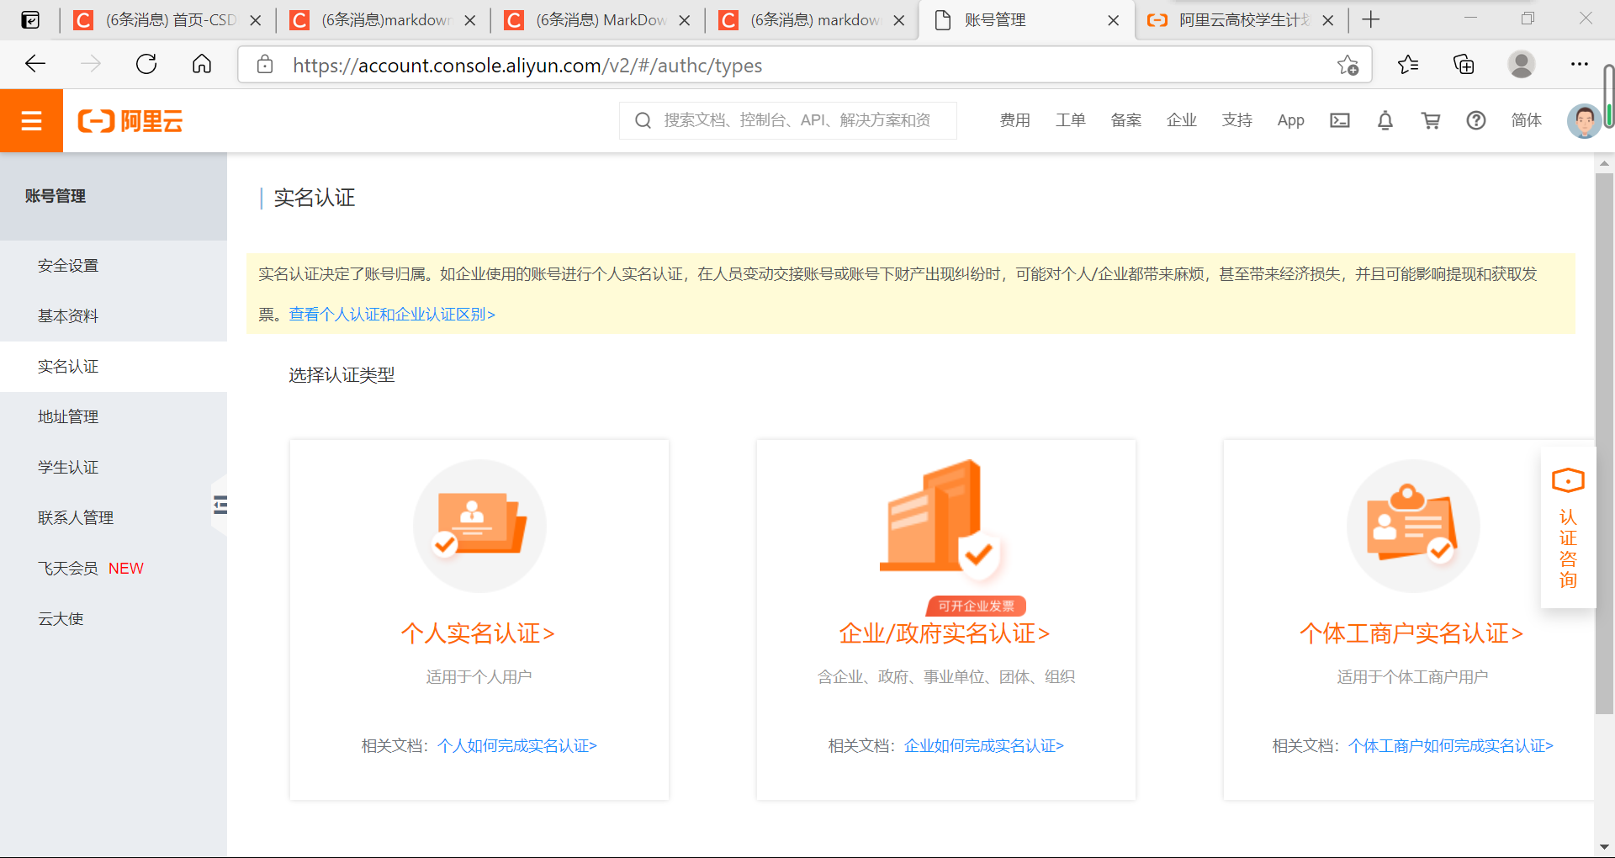Click the enterprise building illustration
The image size is (1615, 858).
pyautogui.click(x=942, y=522)
